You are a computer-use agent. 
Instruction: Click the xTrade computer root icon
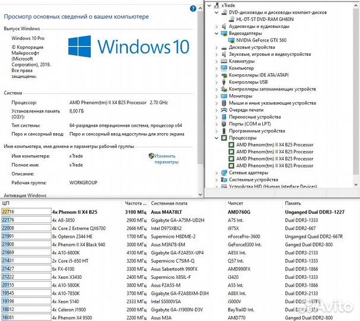point(216,5)
